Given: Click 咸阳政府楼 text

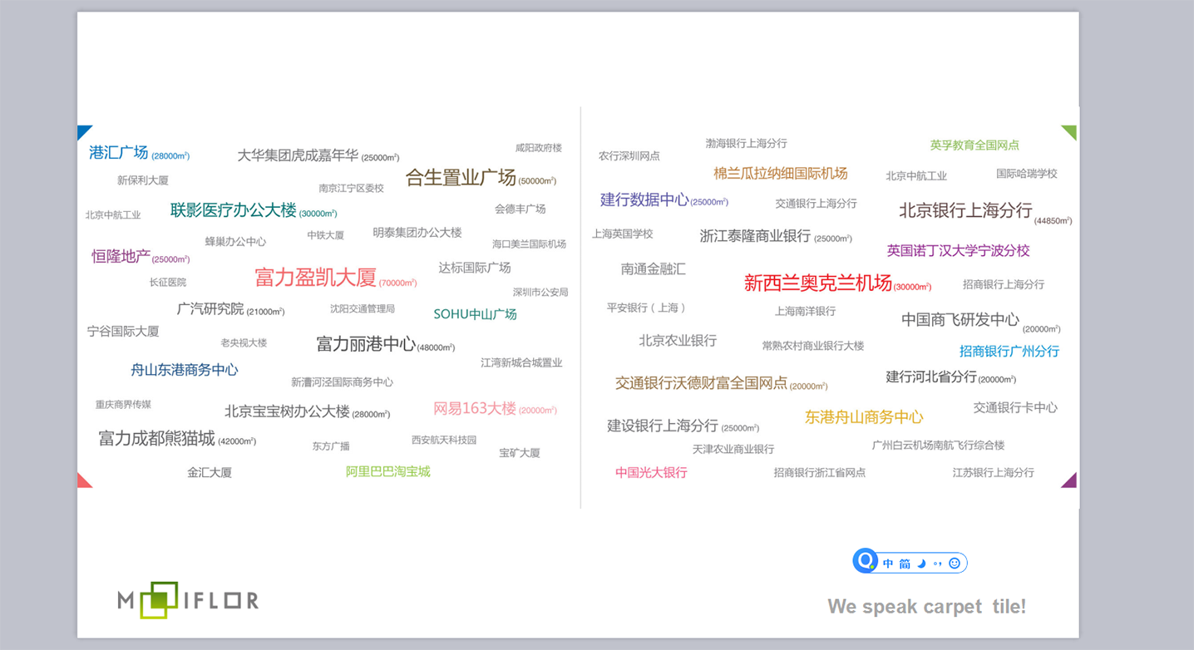Looking at the screenshot, I should [539, 148].
